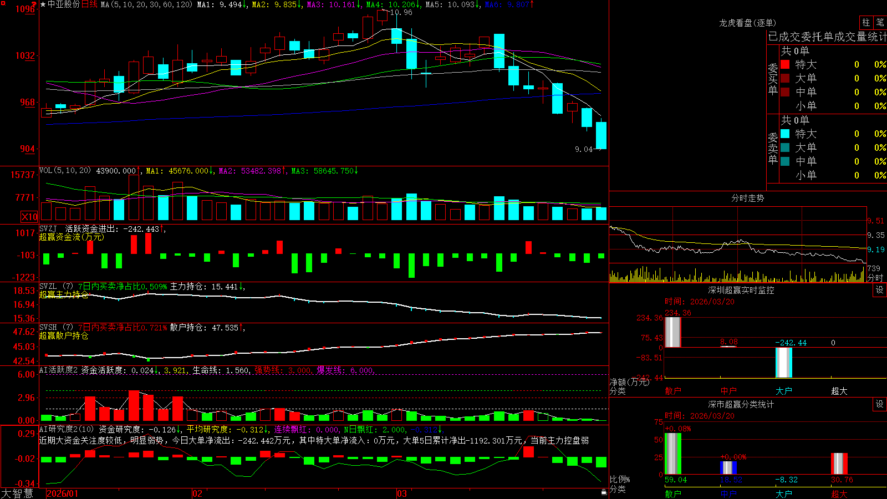Click the 15737 volume axis value

[23, 175]
